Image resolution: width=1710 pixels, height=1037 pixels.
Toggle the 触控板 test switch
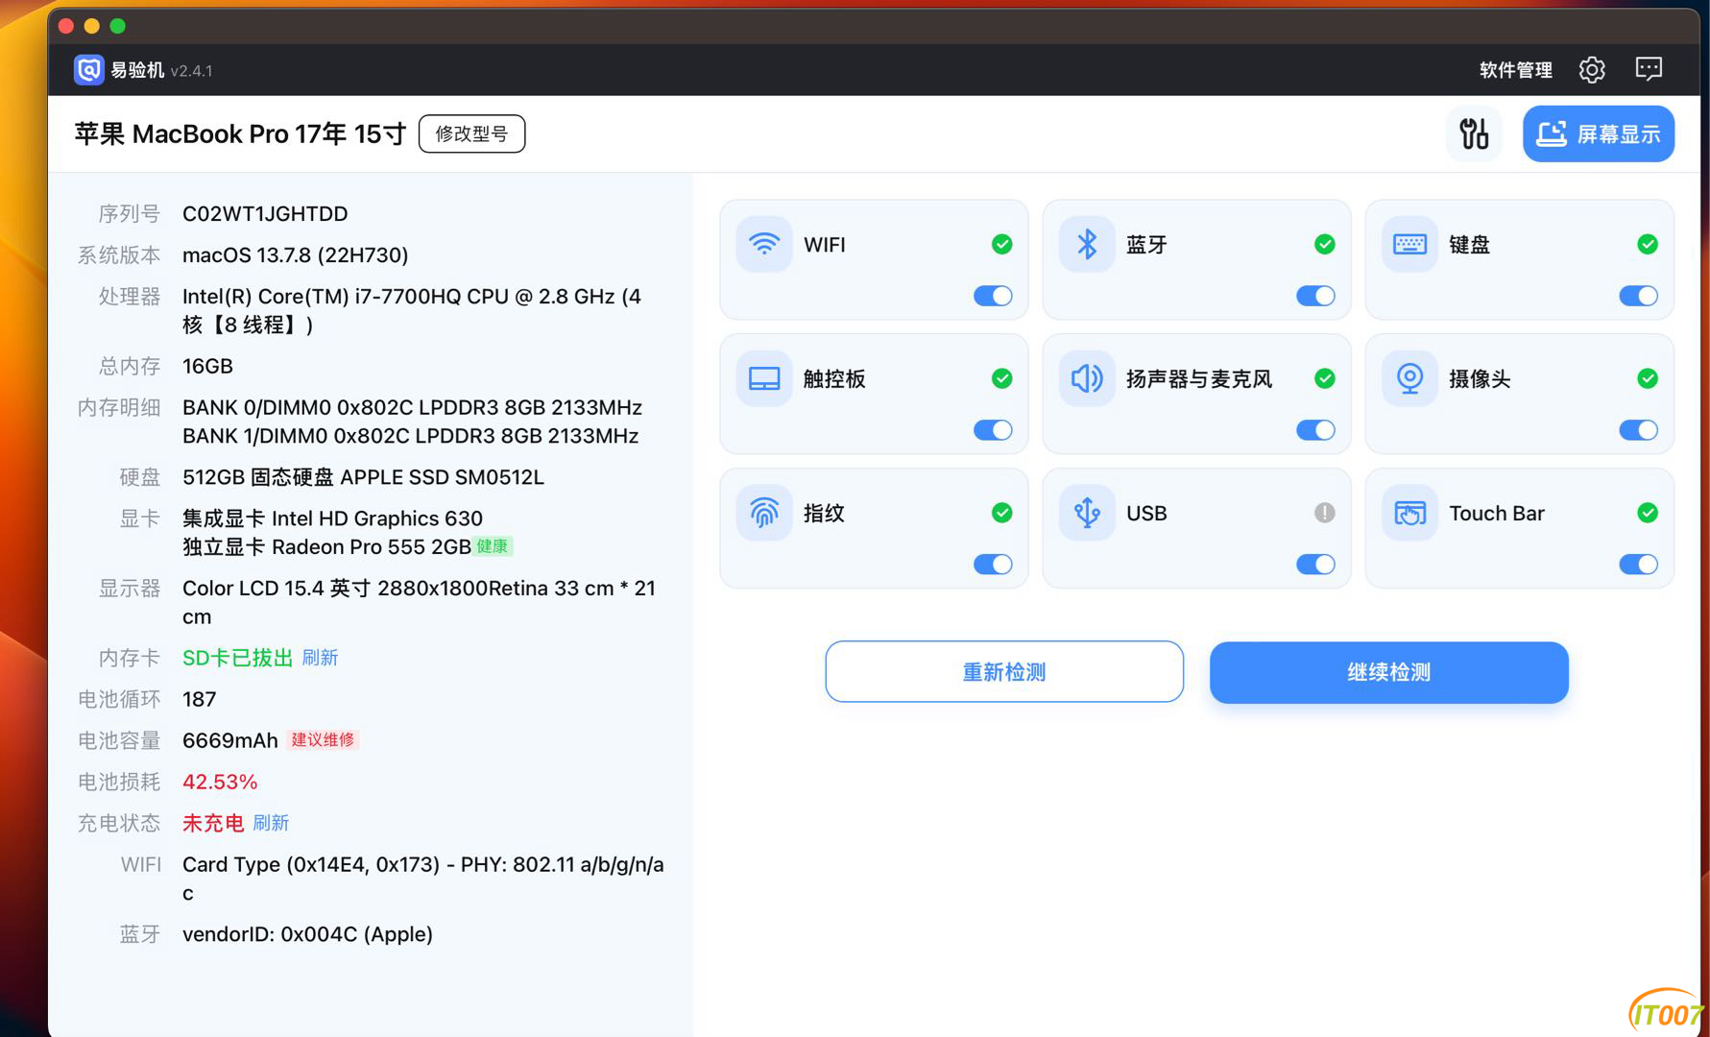pyautogui.click(x=993, y=430)
